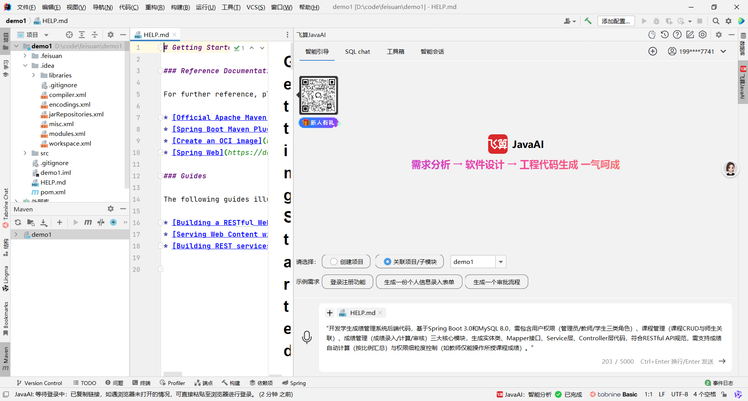Open the 文件(F) menu
This screenshot has width=748, height=401.
[26, 7]
